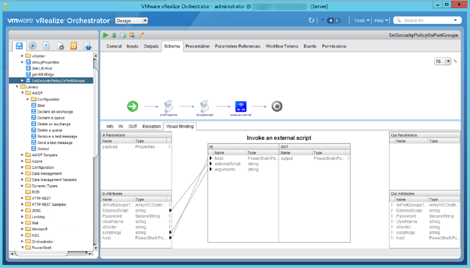This screenshot has height=268, width=470.
Task: Open the Tools menu
Action: click(x=361, y=21)
